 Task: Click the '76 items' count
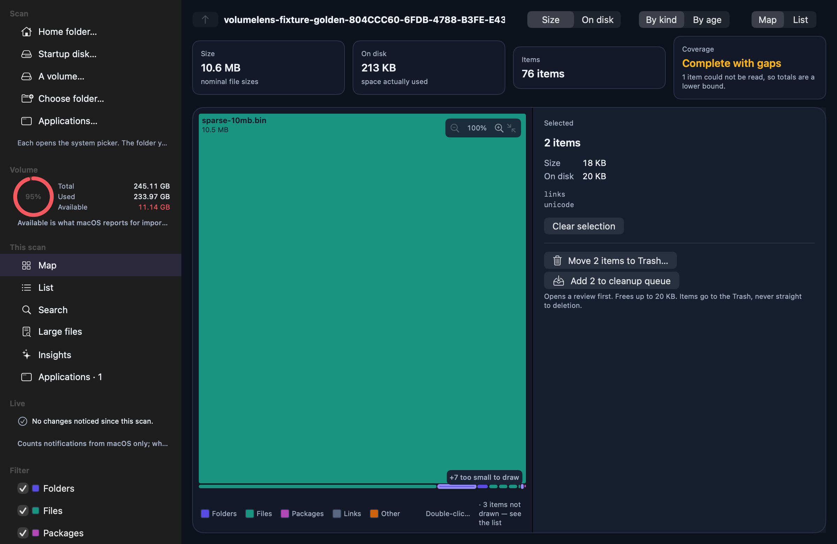[x=543, y=74]
